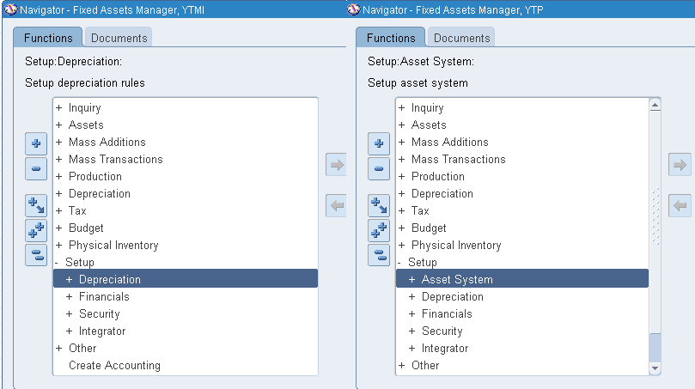The height and width of the screenshot is (389, 695).
Task: Expand Tax node in YTMI navigator
Action: [x=59, y=211]
